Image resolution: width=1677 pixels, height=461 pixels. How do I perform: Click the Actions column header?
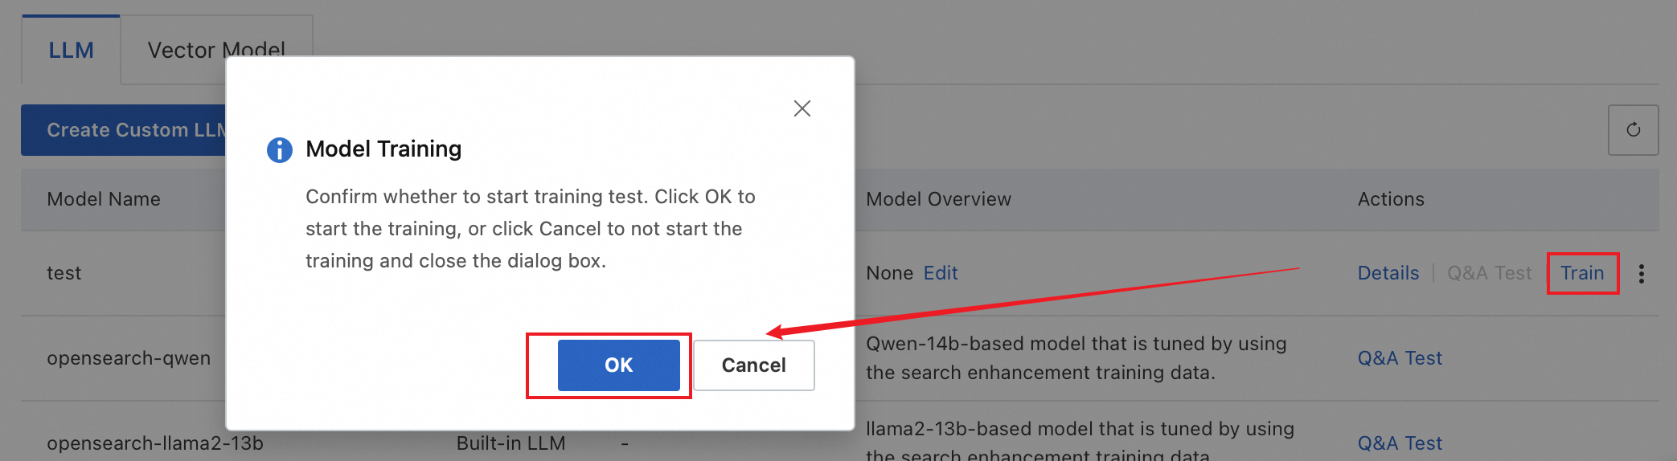pyautogui.click(x=1391, y=199)
